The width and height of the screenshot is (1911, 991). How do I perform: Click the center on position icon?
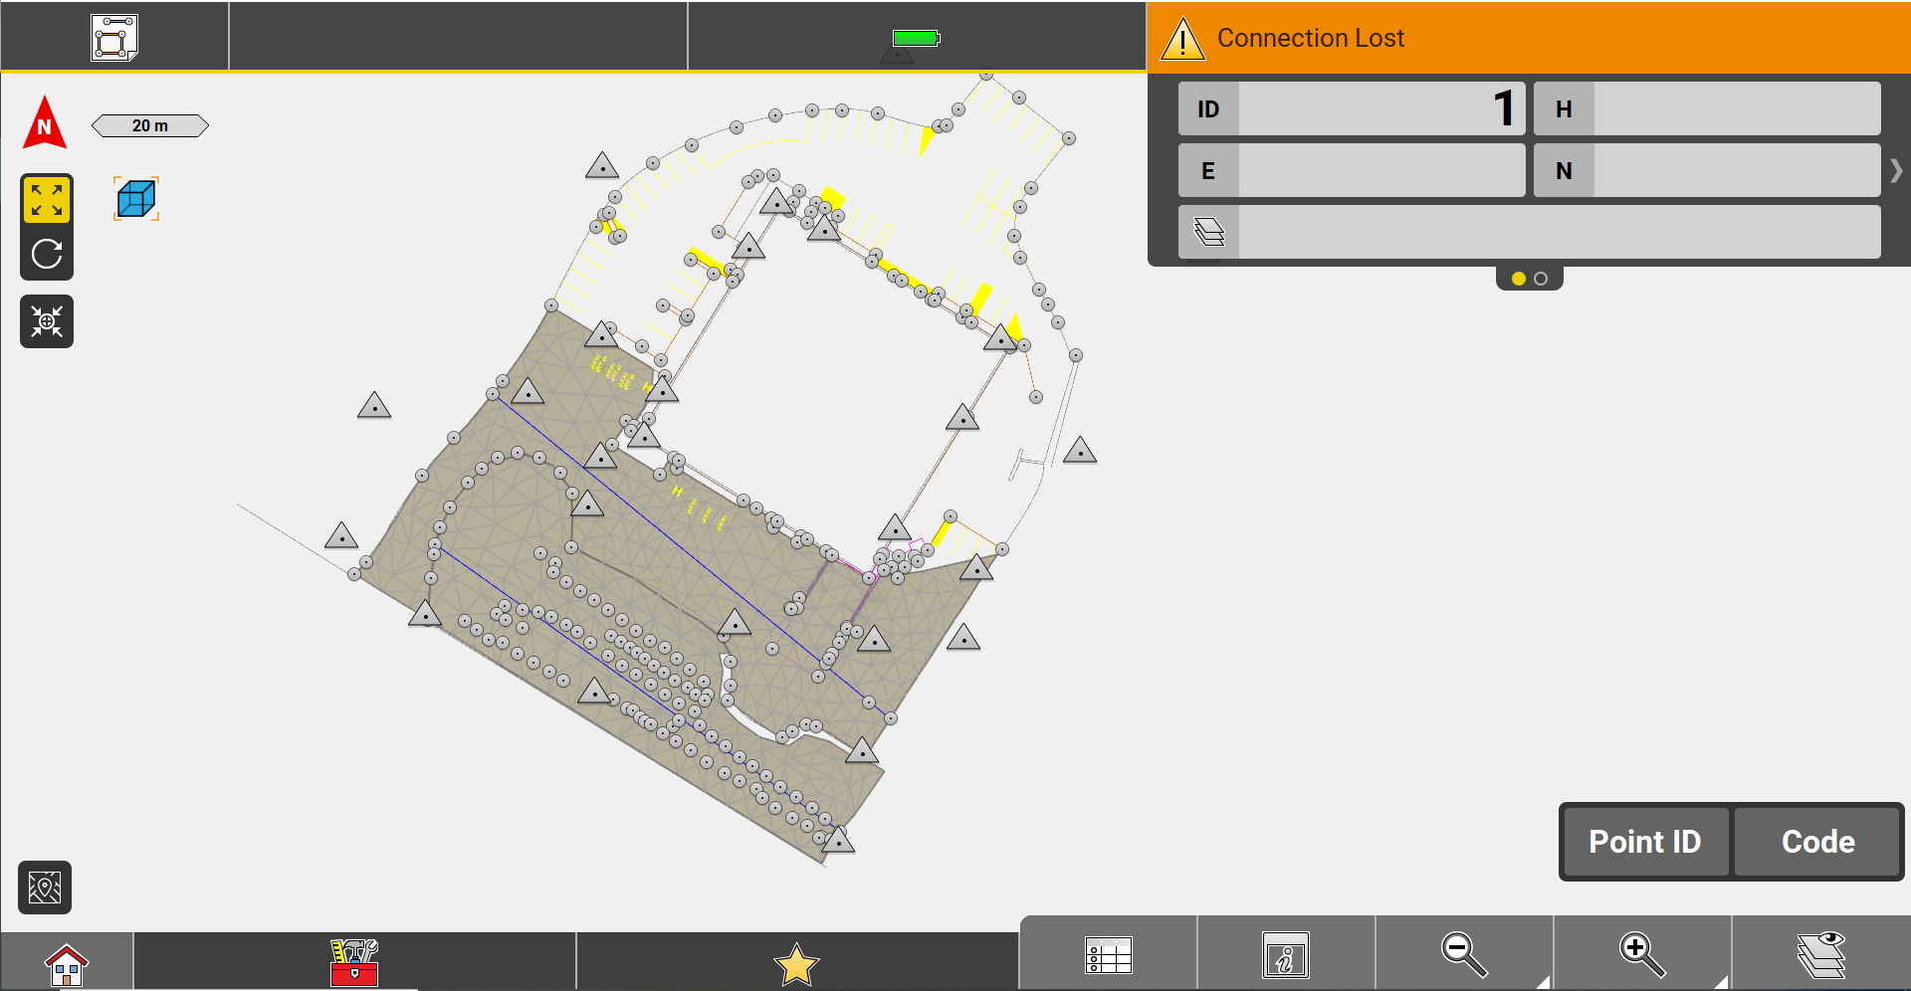coord(47,321)
